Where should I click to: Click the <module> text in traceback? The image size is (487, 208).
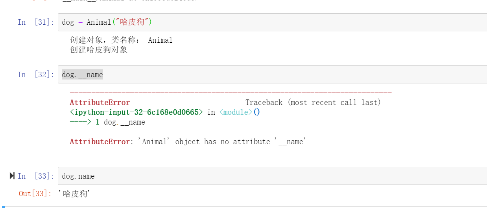[236, 112]
